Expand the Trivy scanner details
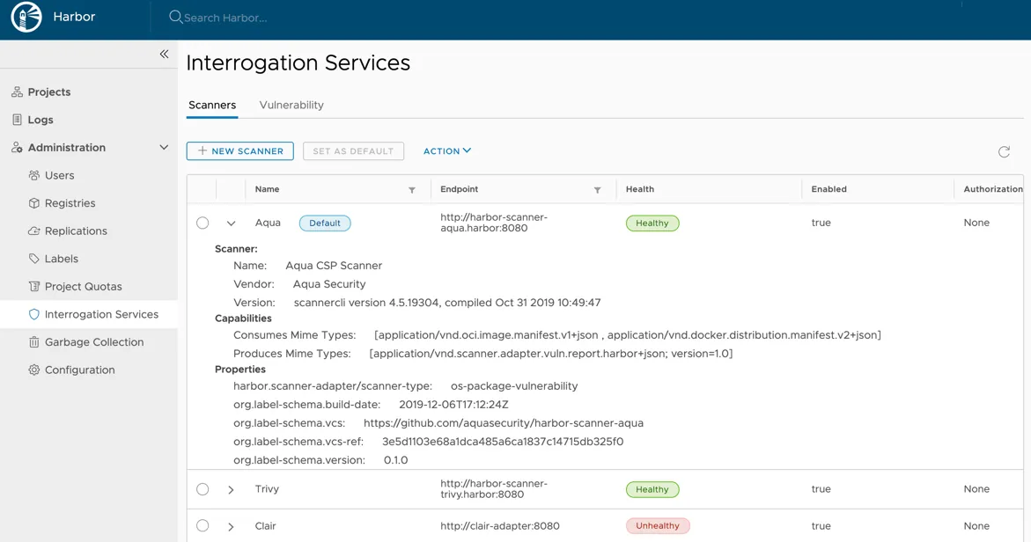This screenshot has height=542, width=1031. (231, 489)
